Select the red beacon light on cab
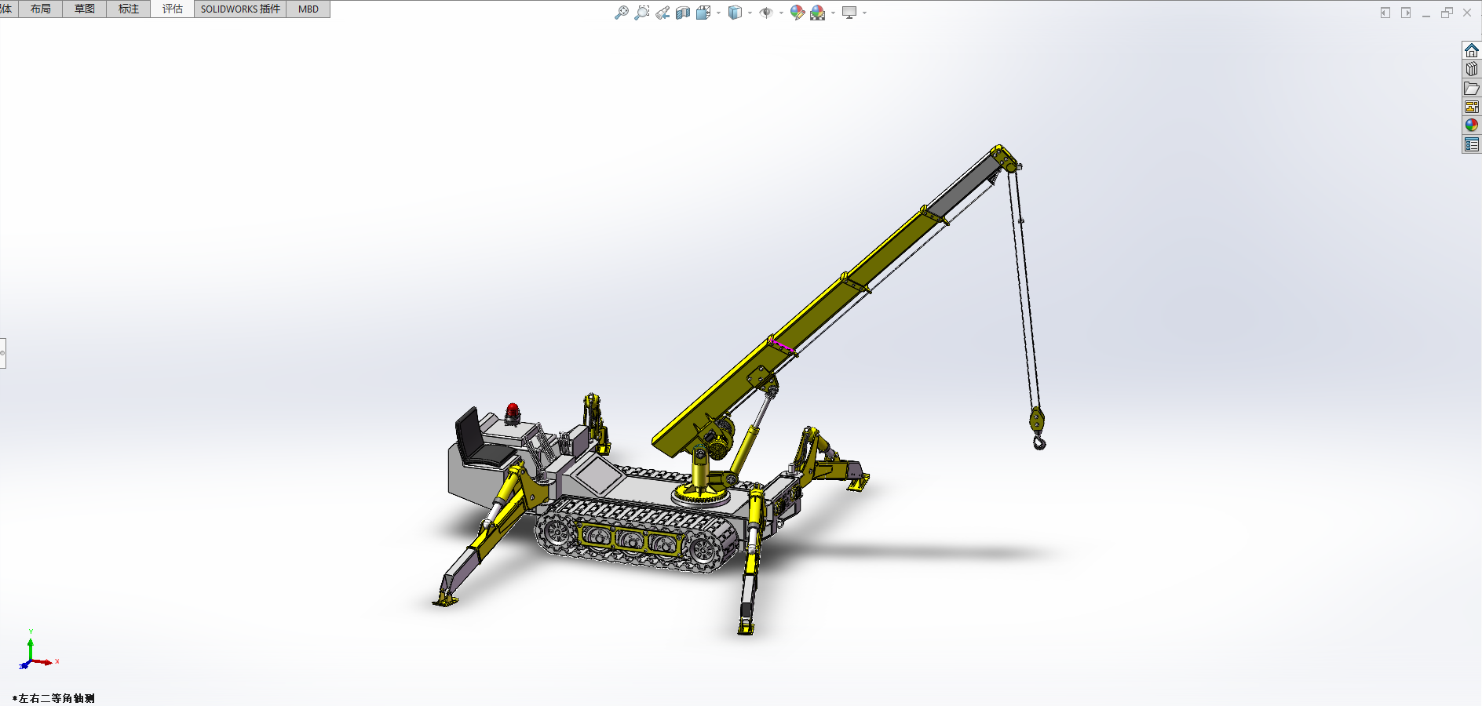Screen dimensions: 1482x706 (513, 412)
